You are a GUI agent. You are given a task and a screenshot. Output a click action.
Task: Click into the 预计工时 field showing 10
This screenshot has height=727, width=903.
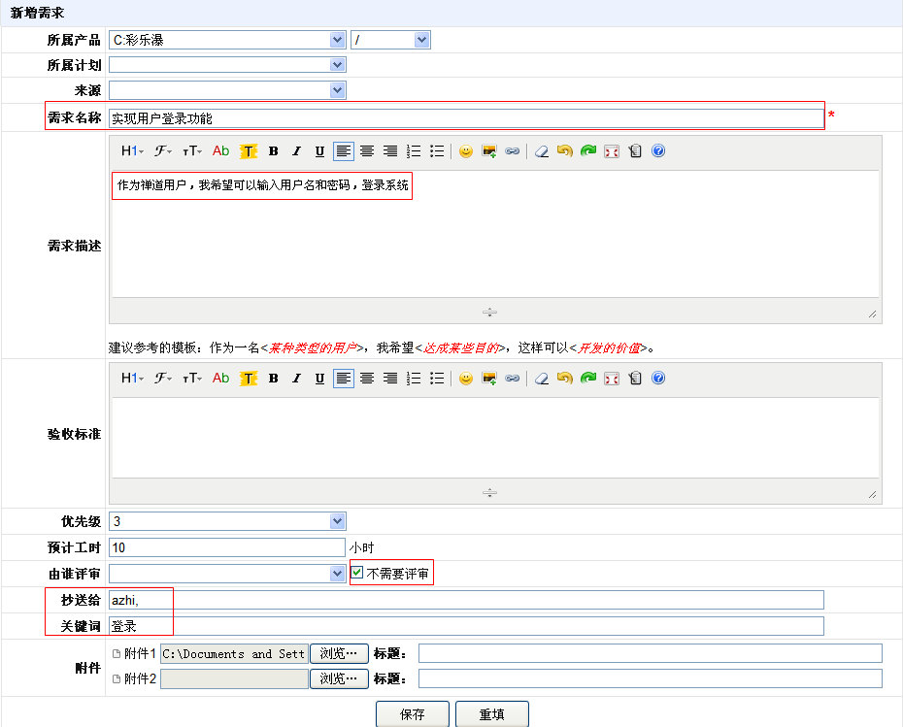(227, 547)
